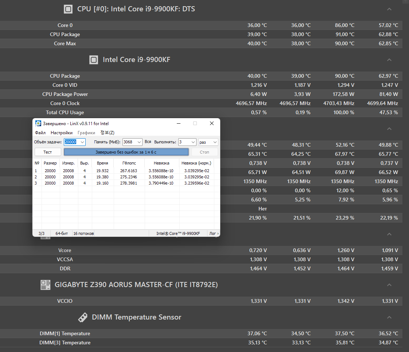This screenshot has height=352, width=409.
Task: Open the Память (МиБ) dropdown
Action: 139,142
